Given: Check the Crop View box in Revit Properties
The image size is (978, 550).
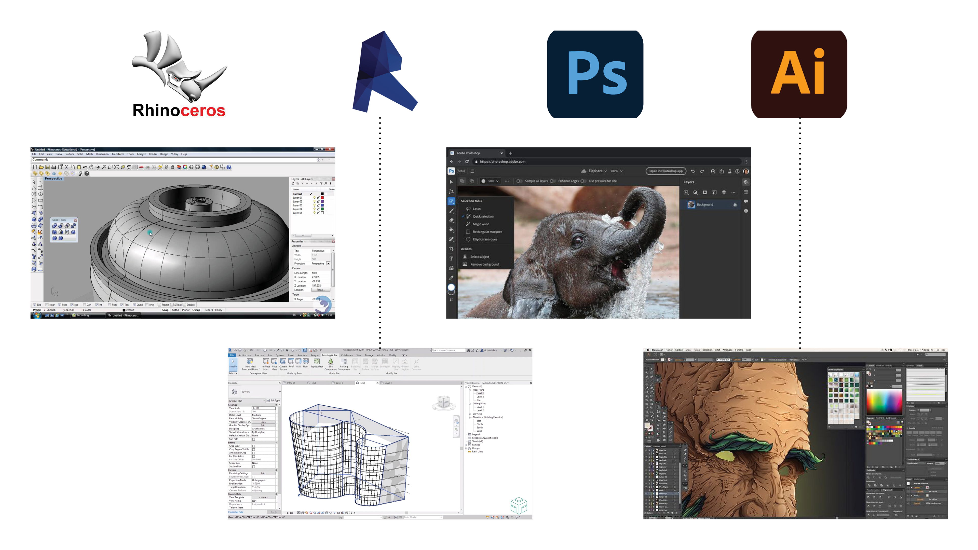Looking at the screenshot, I should (x=254, y=446).
